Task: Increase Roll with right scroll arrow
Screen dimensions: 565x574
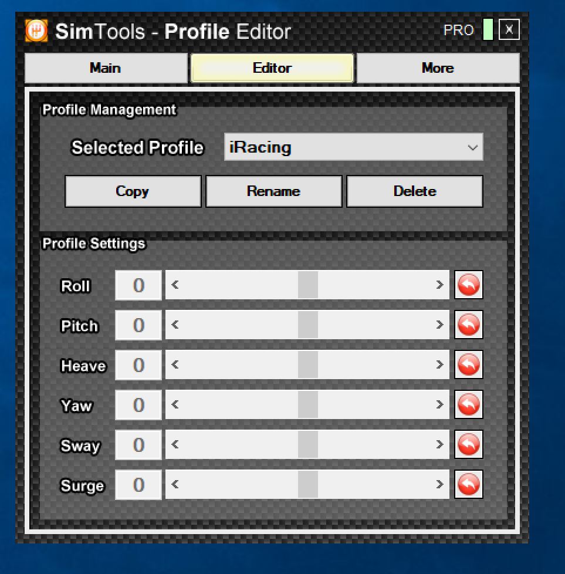Action: tap(440, 285)
